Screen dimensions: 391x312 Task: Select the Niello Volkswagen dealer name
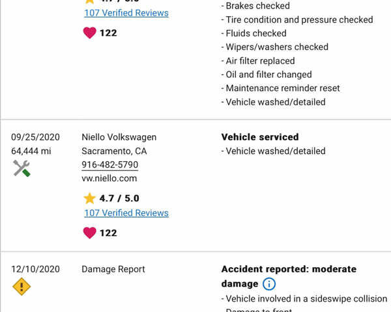point(119,137)
